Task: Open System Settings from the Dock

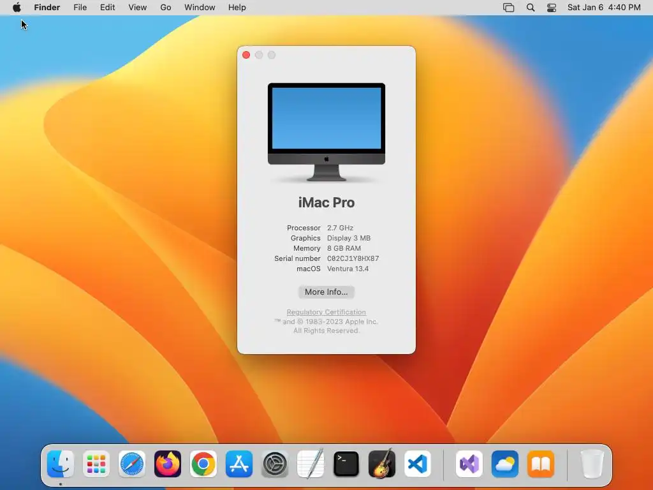Action: click(275, 464)
